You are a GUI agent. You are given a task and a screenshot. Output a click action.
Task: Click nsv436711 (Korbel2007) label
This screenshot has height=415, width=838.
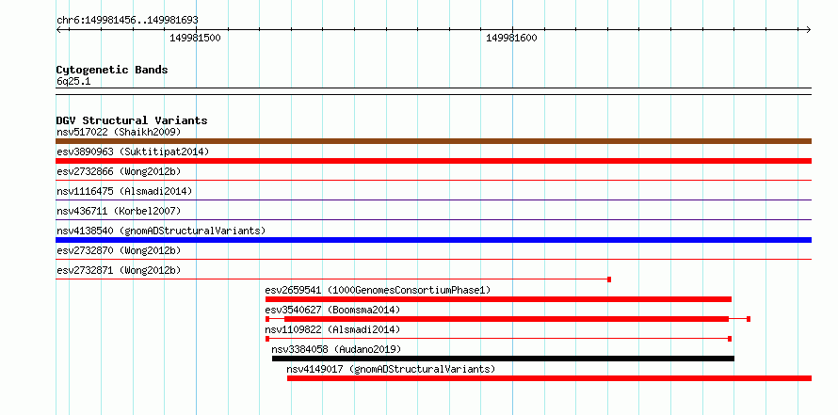click(x=119, y=211)
